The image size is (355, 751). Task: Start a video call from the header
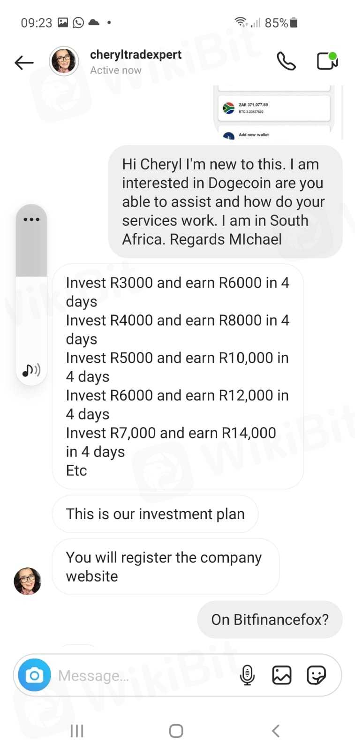pyautogui.click(x=327, y=61)
